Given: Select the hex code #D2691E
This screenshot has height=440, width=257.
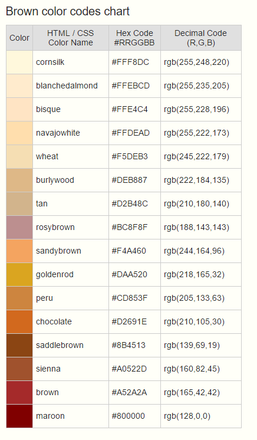Looking at the screenshot, I should [x=129, y=321].
